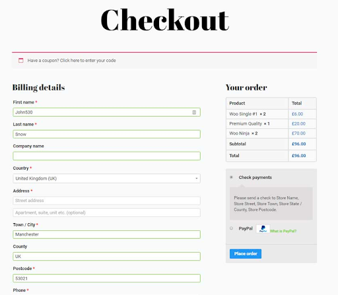Screen dimensions: 338x295
Task: Open the Country dropdown
Action: (106, 178)
